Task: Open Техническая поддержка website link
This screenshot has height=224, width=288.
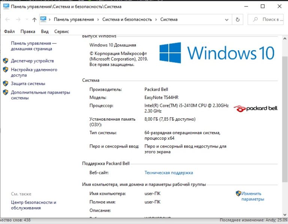Action: (x=169, y=173)
